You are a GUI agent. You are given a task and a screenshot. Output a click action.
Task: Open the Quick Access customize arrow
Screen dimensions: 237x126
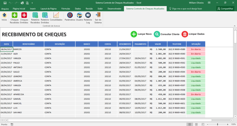[x=32, y=3]
